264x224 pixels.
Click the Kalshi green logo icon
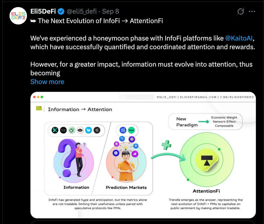click(131, 130)
